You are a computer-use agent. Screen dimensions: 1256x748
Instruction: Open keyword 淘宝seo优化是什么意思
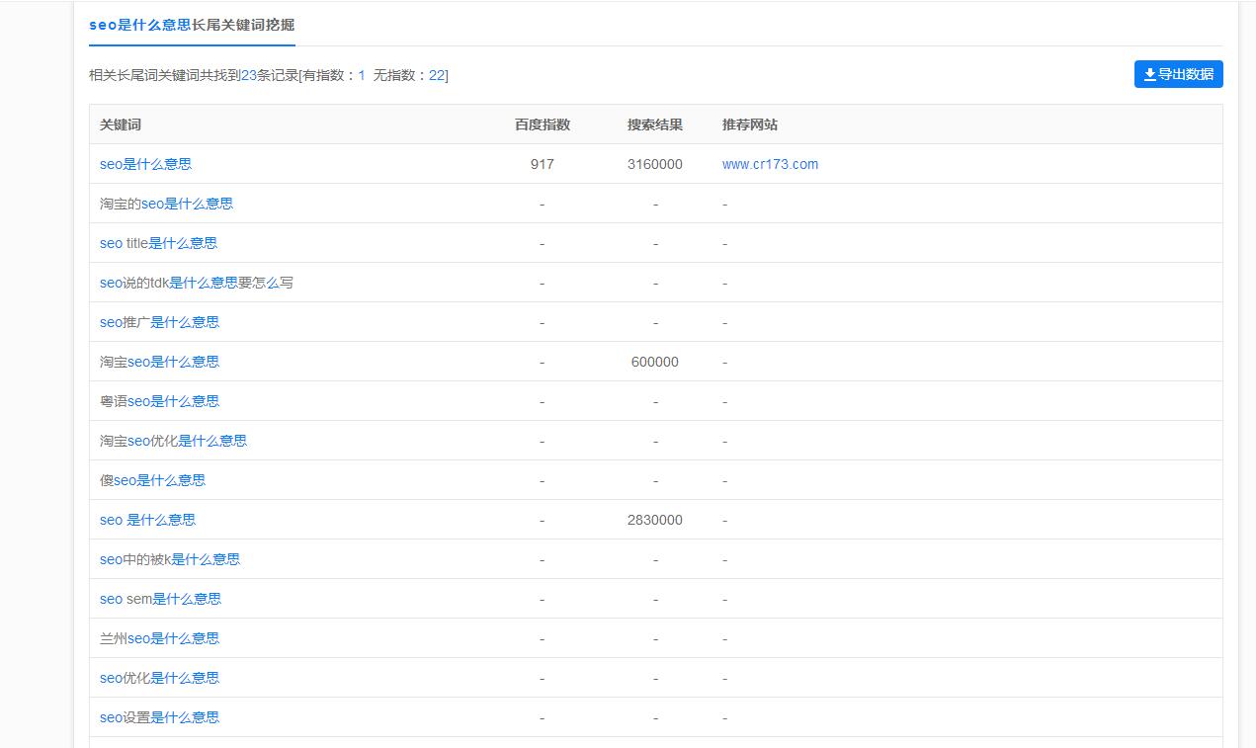(173, 441)
